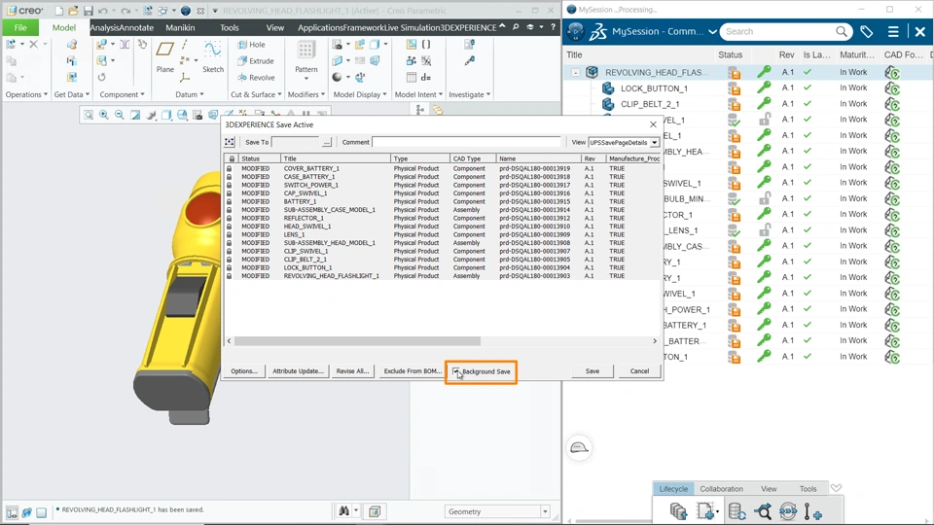The height and width of the screenshot is (525, 934).
Task: Switch to the Tools ribbon tab
Action: pos(229,27)
